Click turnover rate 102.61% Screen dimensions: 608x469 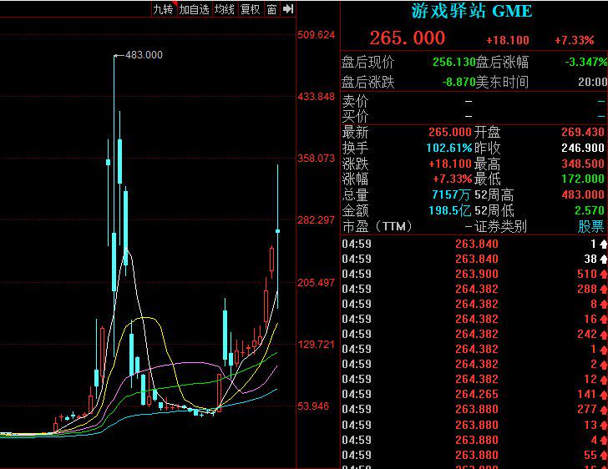[449, 148]
